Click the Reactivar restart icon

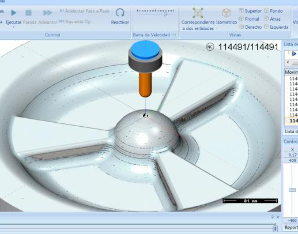tap(120, 13)
